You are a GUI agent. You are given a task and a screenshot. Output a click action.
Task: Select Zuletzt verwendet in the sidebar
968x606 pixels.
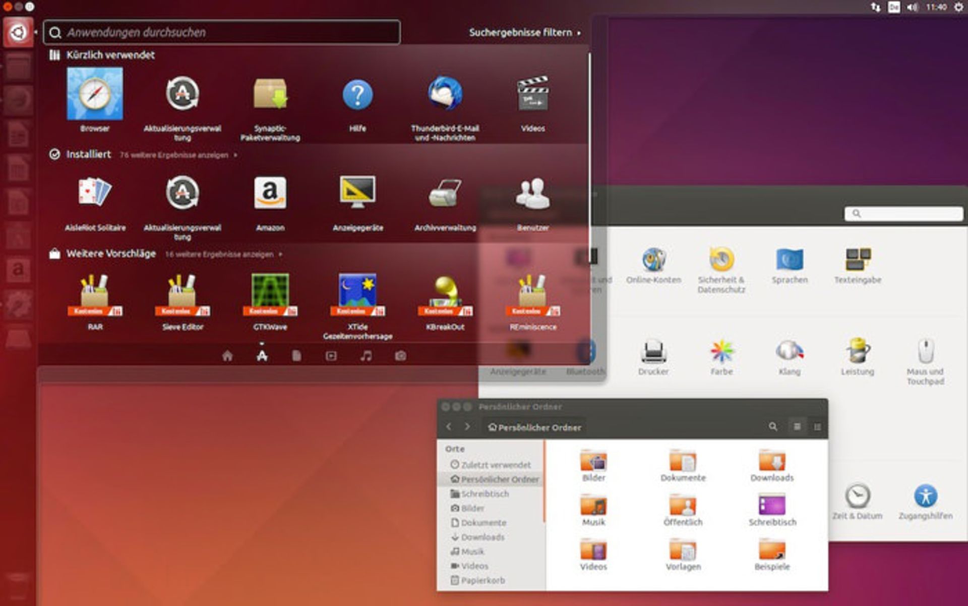click(491, 465)
